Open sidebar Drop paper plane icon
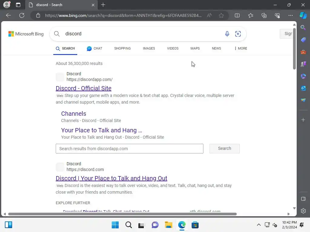The height and width of the screenshot is (232, 310). point(303,100)
